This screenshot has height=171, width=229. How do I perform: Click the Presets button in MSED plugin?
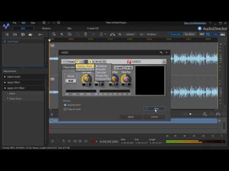pos(71,62)
